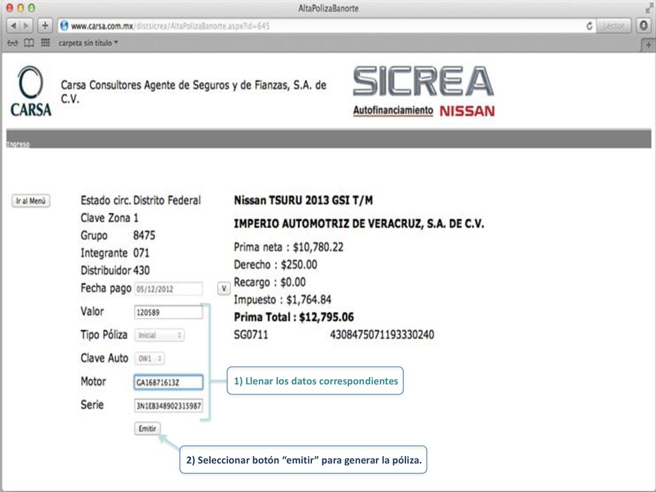Expand the 'carpeta sin título' bookmarks folder

[x=88, y=43]
